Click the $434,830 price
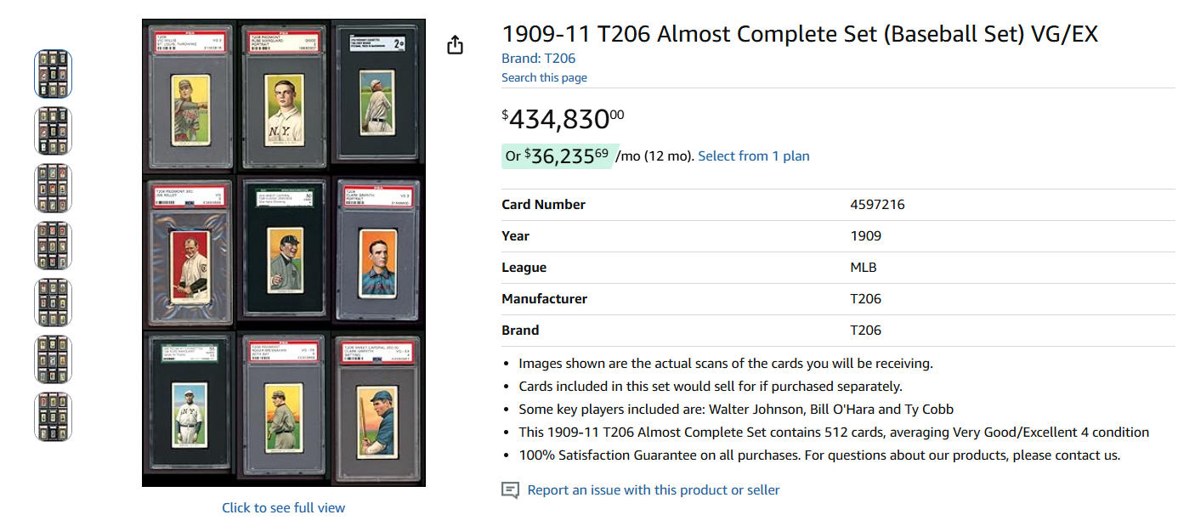Screen dimensions: 1178x526 pos(561,118)
